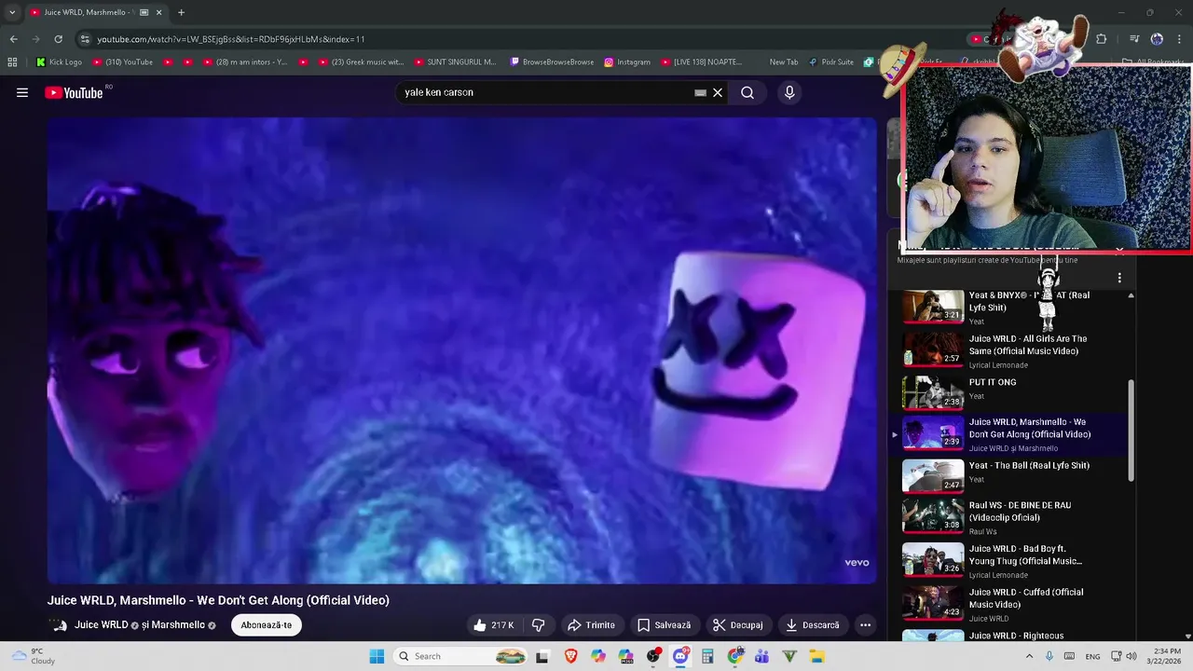Open File Explorer from the taskbar

tap(816, 656)
